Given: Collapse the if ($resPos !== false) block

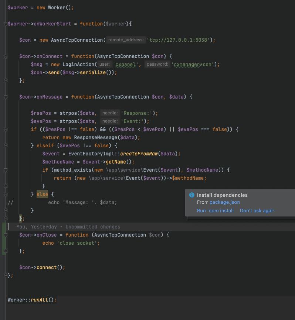Looking at the screenshot, I should 6,130.
